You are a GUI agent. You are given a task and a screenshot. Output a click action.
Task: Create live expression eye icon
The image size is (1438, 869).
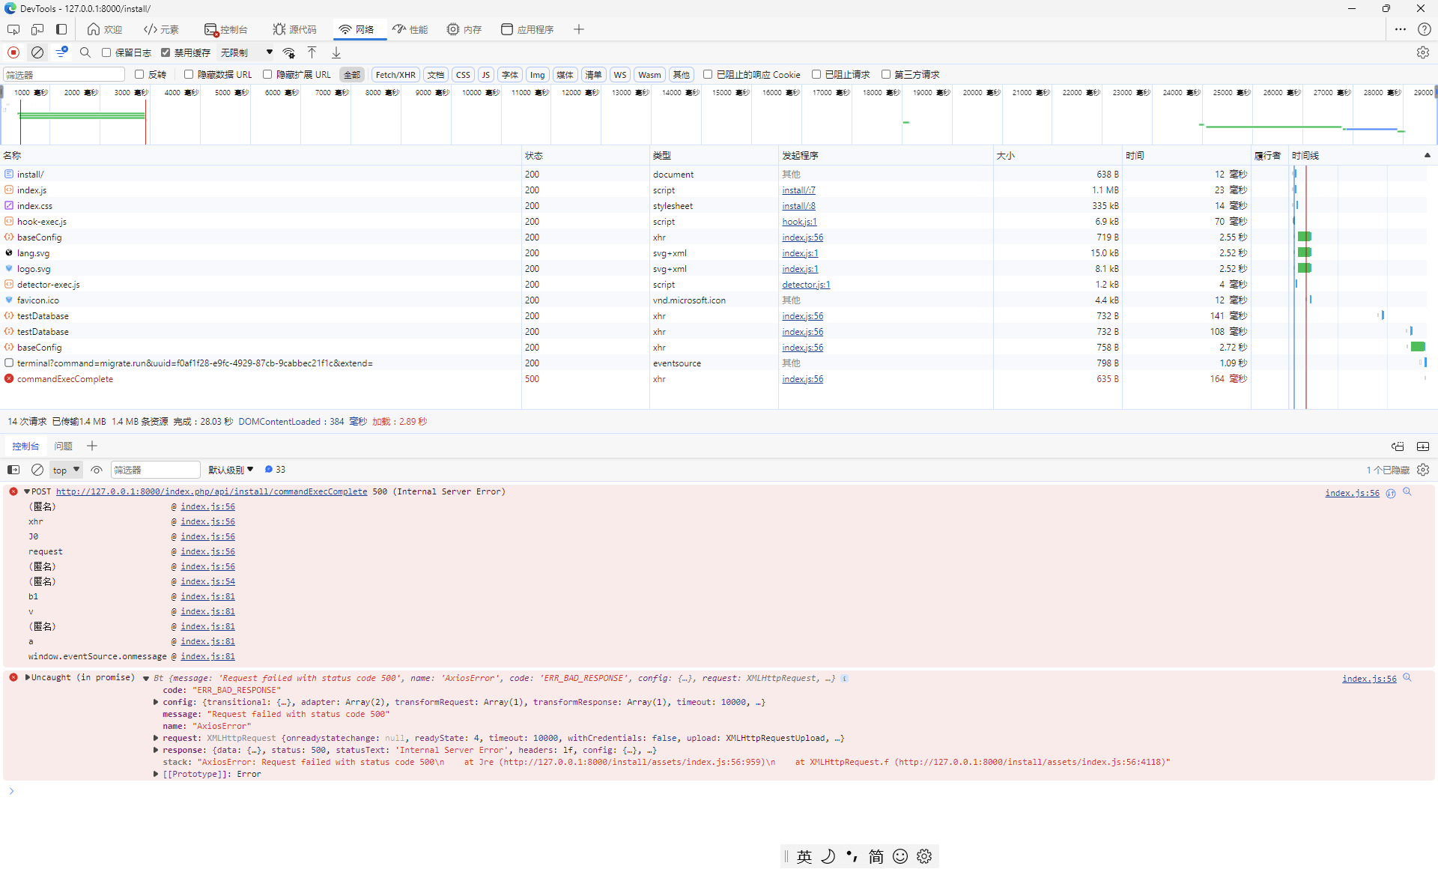(x=97, y=470)
